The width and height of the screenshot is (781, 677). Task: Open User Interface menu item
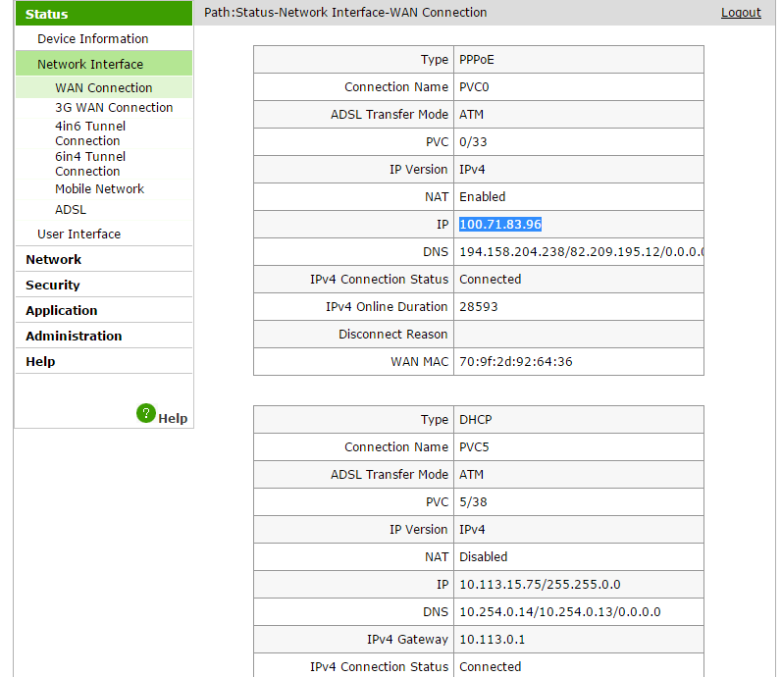(x=79, y=234)
